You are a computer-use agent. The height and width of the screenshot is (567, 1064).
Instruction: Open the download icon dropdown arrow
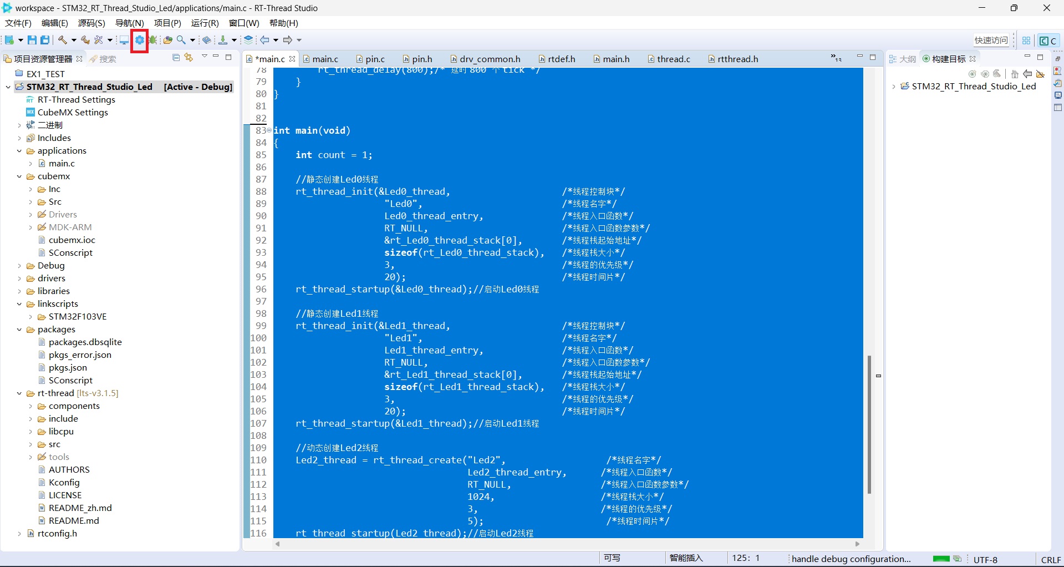click(234, 40)
